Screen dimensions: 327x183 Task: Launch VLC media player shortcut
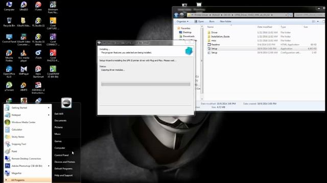[24, 56]
